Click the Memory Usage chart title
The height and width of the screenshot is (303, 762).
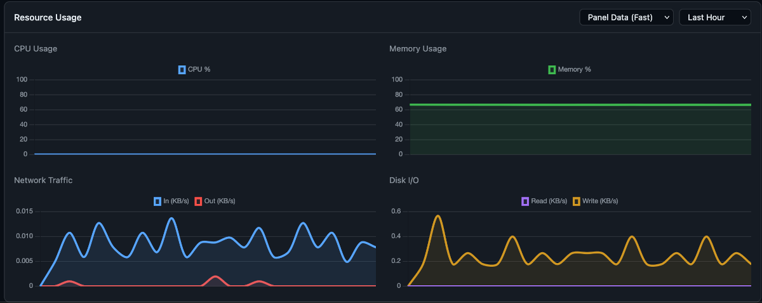click(418, 48)
